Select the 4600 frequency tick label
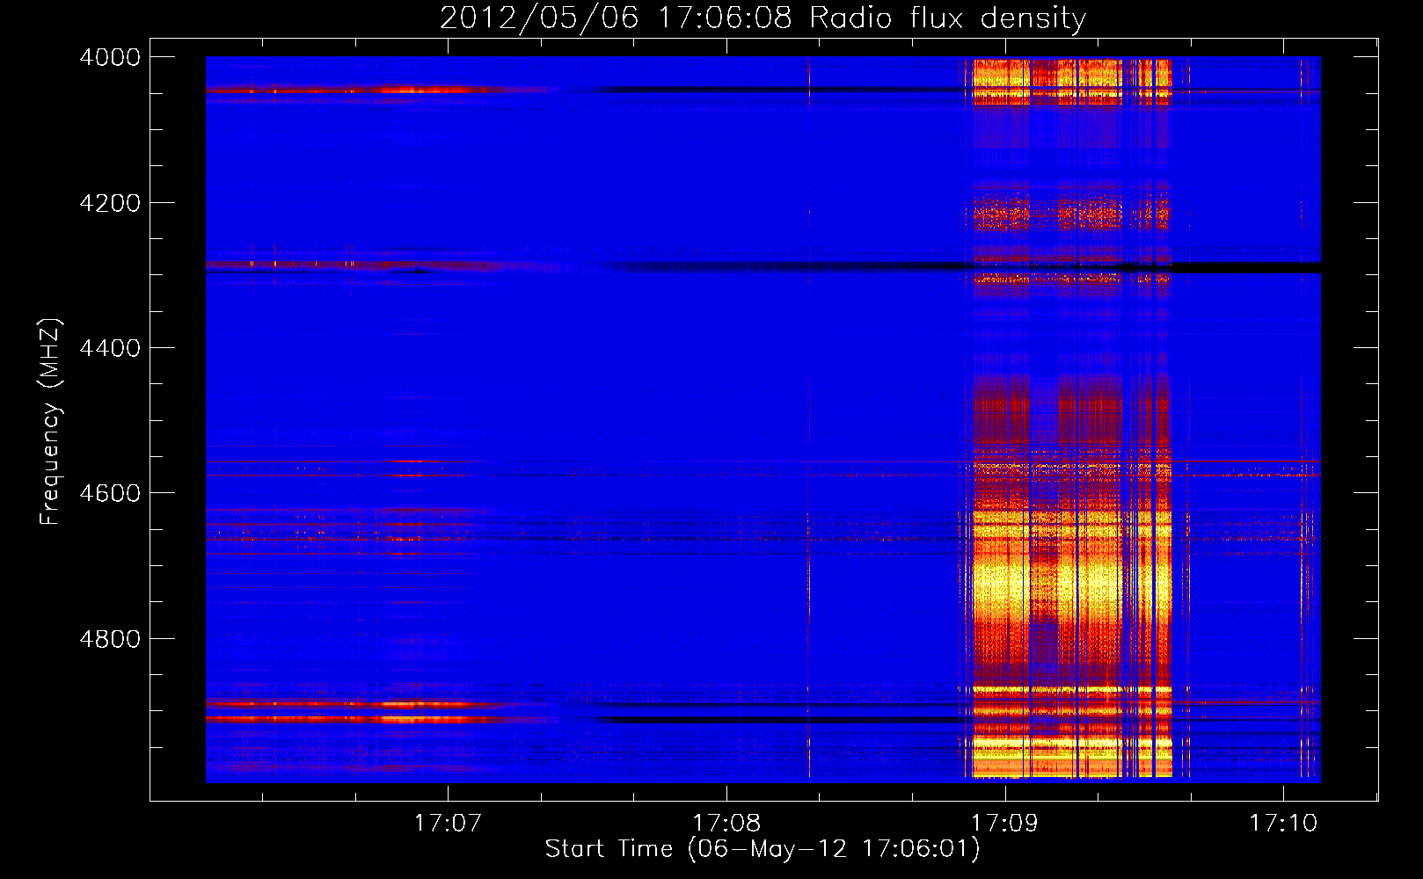1423x879 pixels. click(110, 493)
